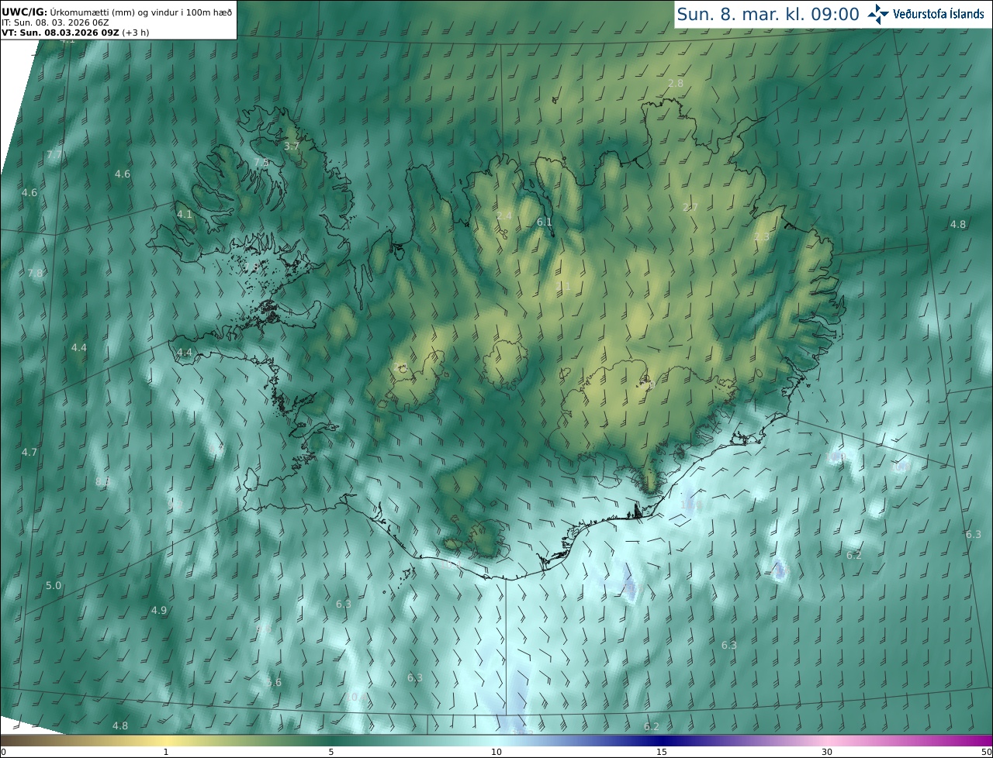Click the 4.9 value on the map
The width and height of the screenshot is (993, 758).
coord(159,610)
